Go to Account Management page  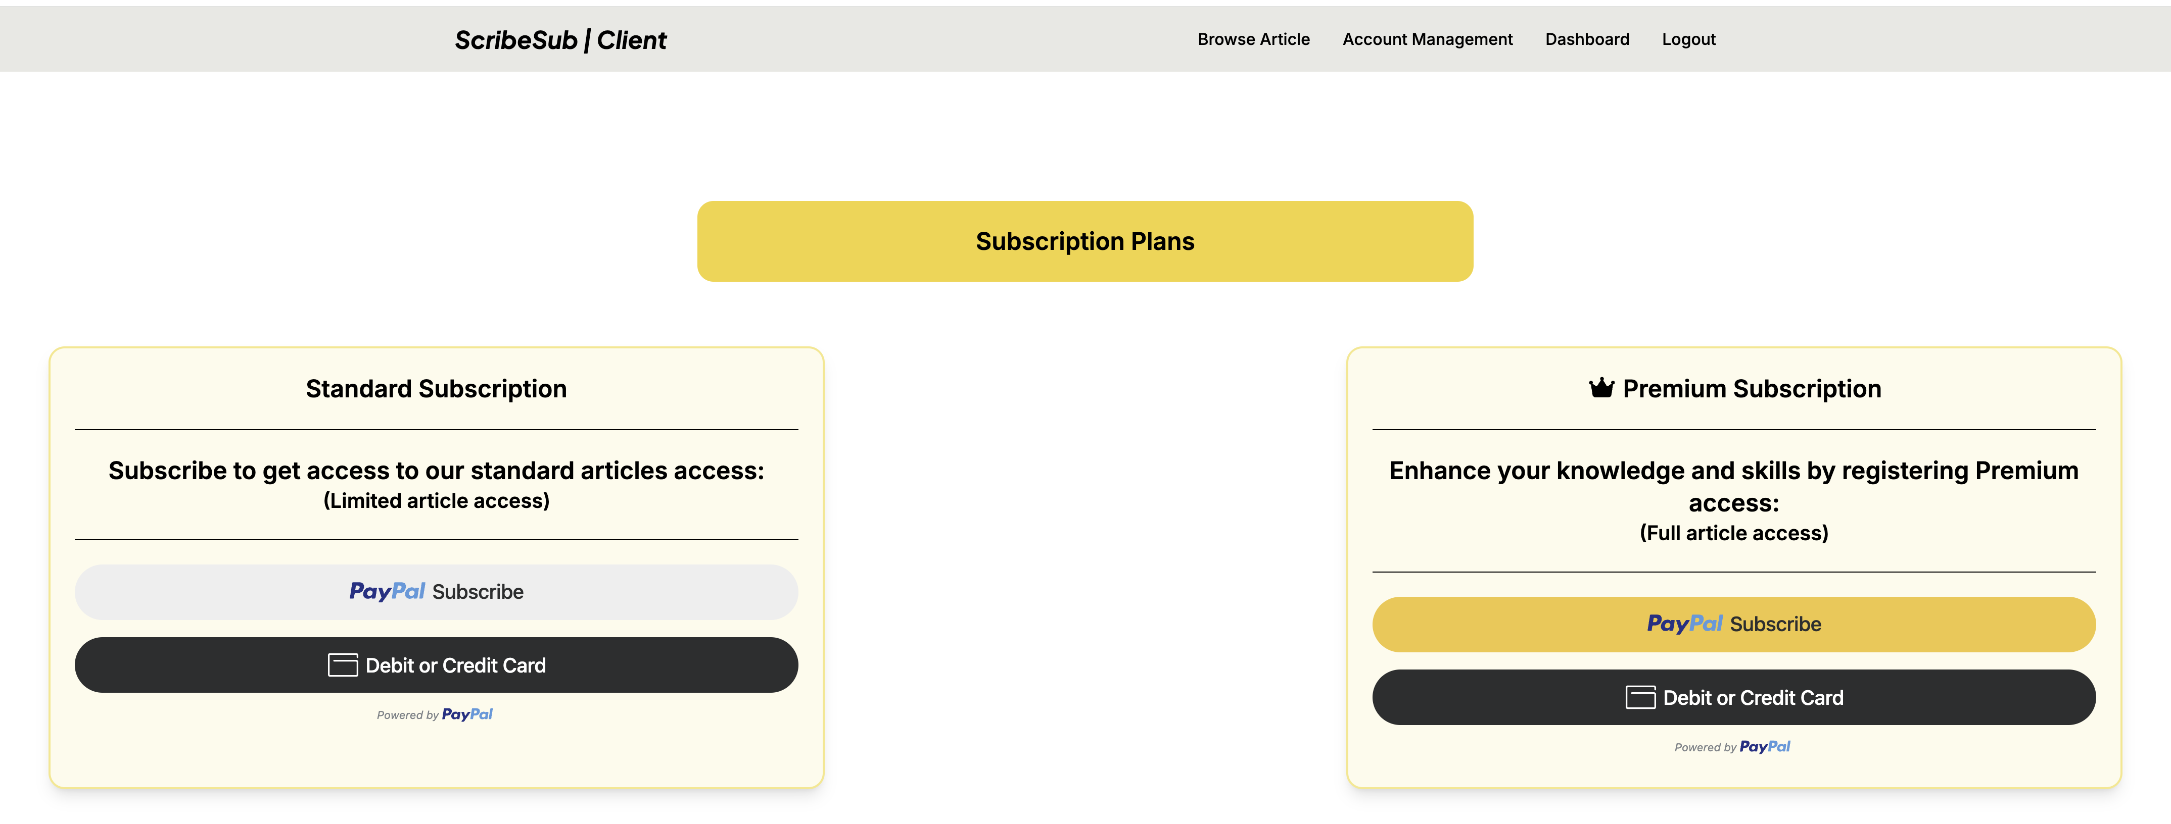(x=1427, y=39)
